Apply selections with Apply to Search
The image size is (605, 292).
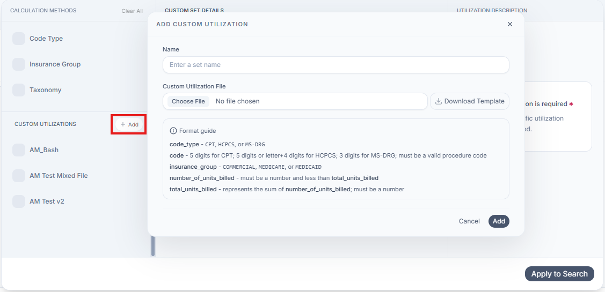[559, 274]
